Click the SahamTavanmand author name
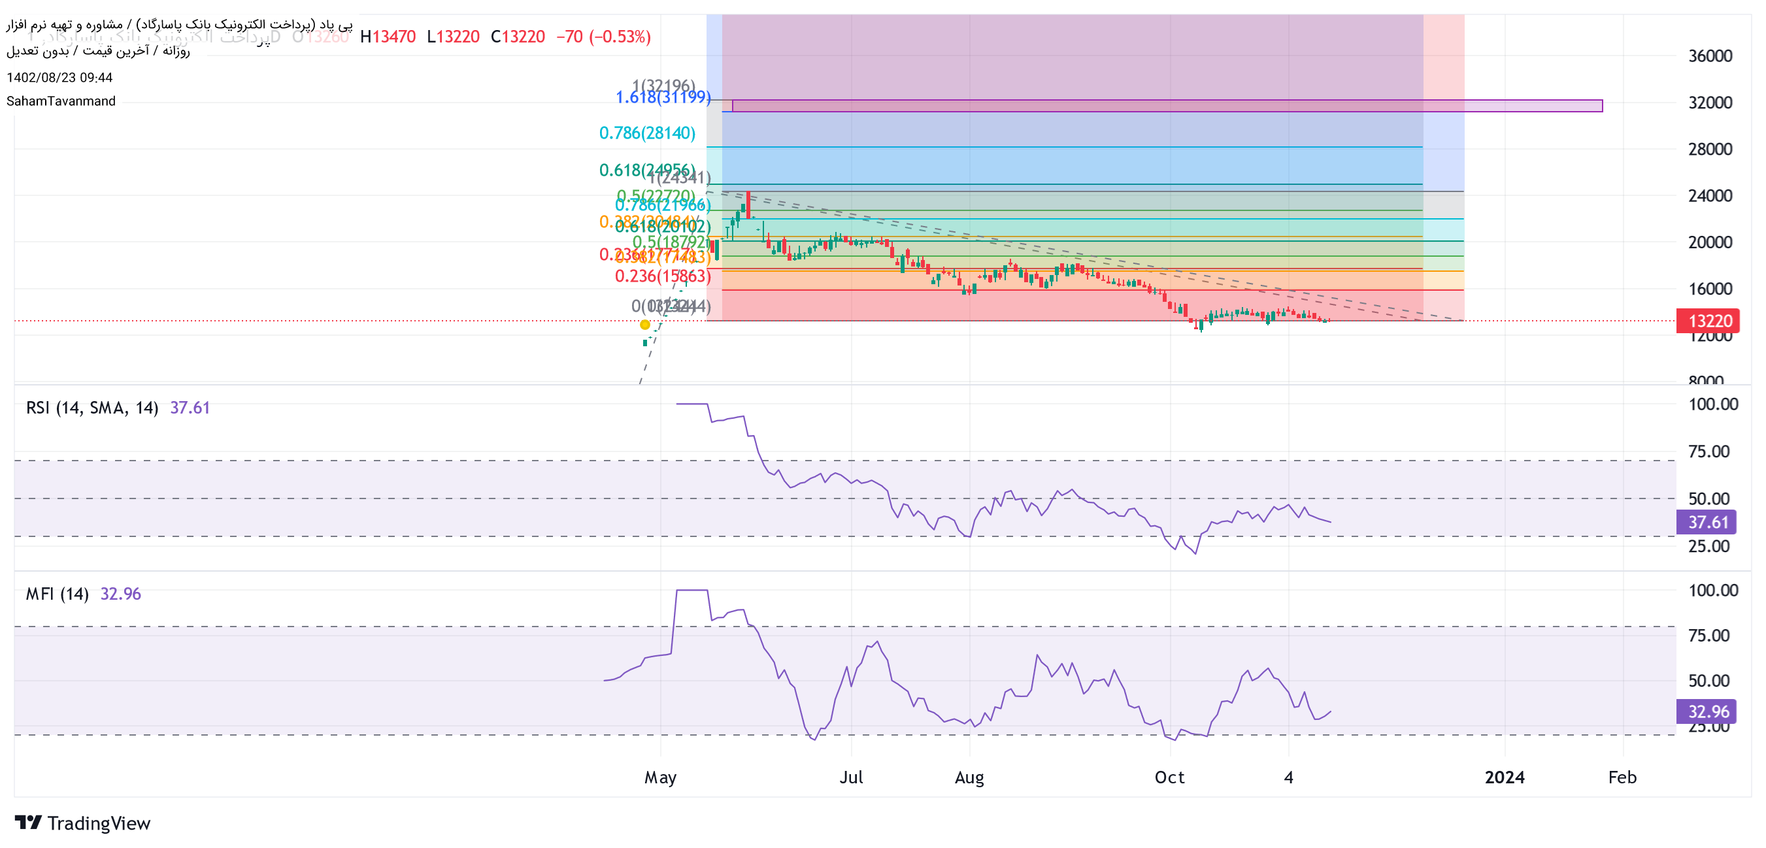 (61, 101)
